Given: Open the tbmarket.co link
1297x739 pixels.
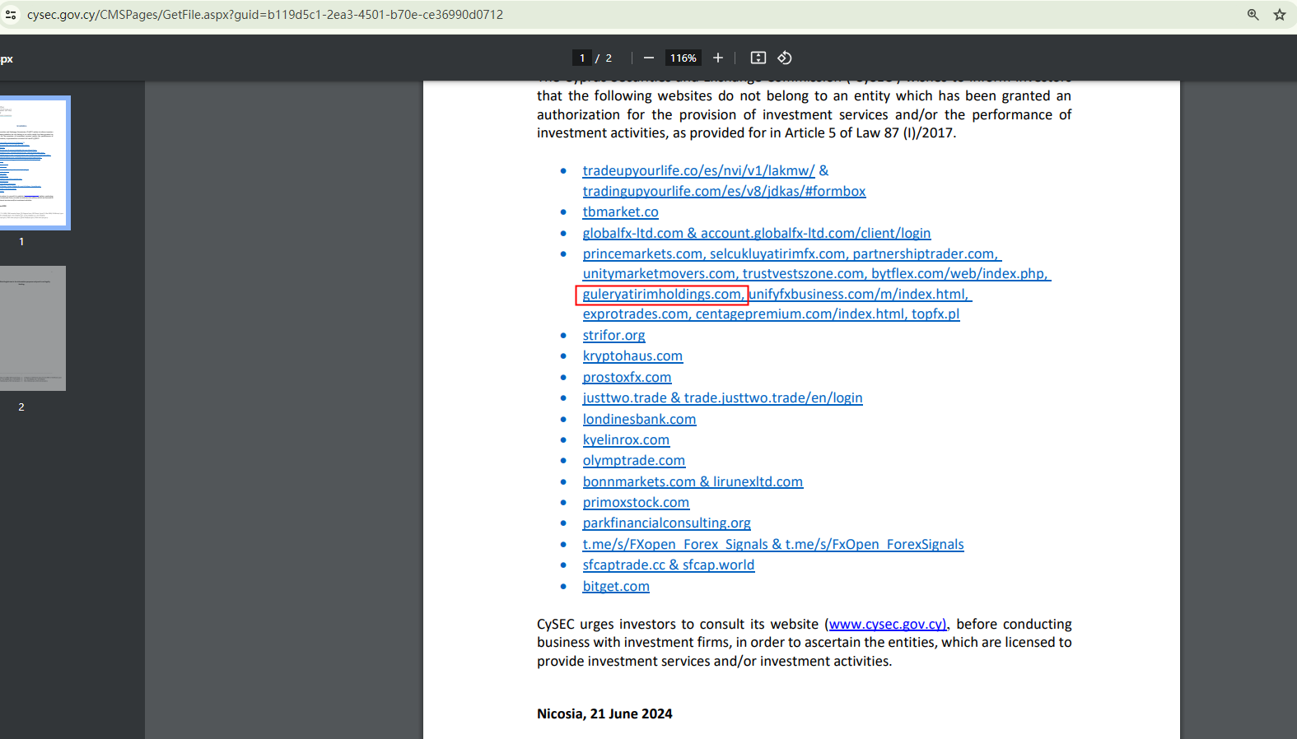Looking at the screenshot, I should coord(620,212).
